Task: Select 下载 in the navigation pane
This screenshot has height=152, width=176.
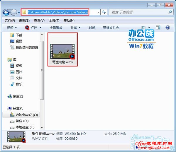Action: [x=16, y=35]
